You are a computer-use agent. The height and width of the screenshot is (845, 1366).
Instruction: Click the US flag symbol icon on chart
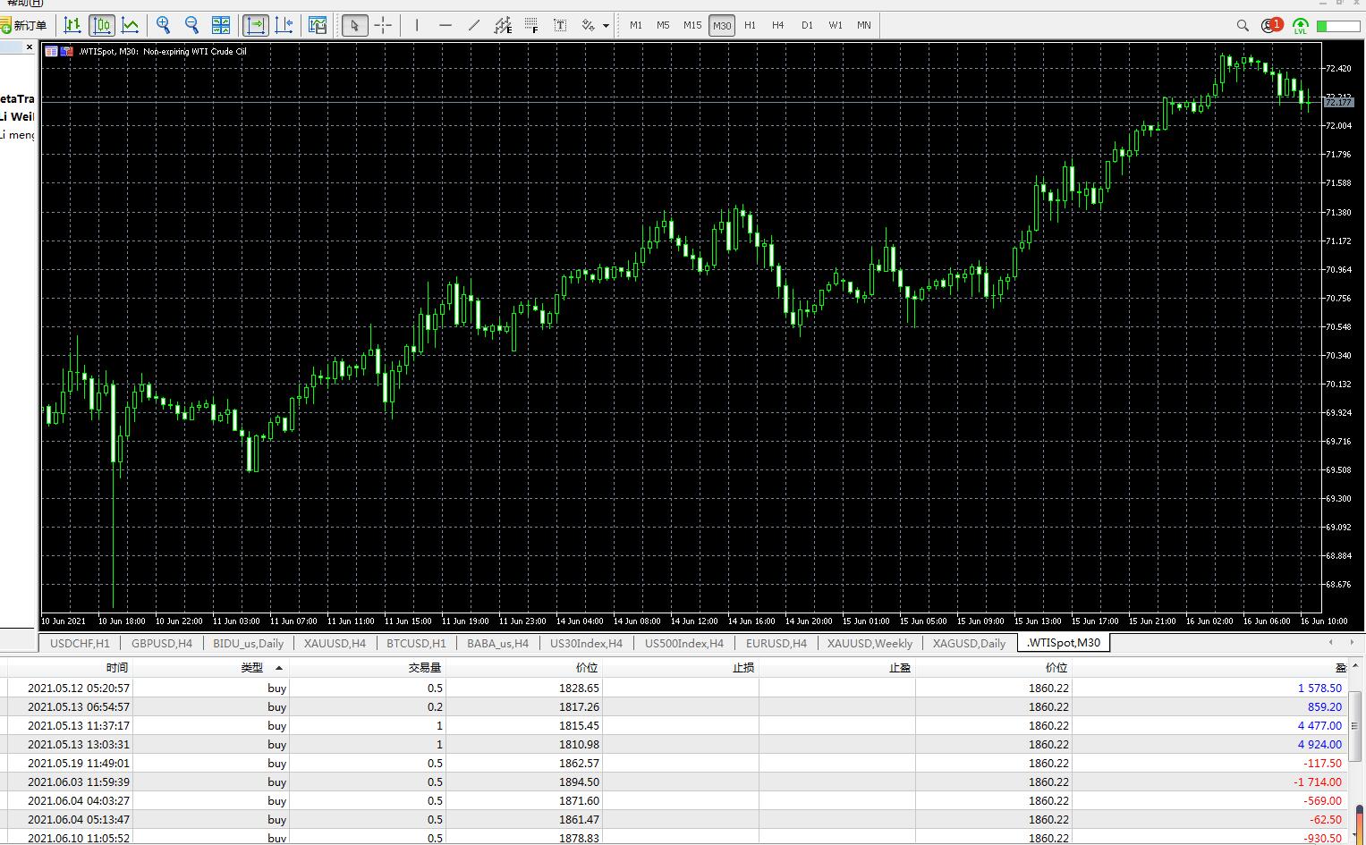click(66, 51)
